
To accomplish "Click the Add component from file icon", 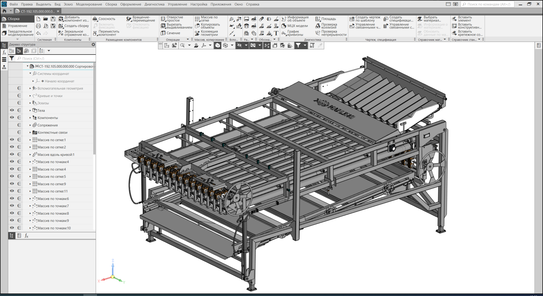I will pyautogui.click(x=61, y=19).
